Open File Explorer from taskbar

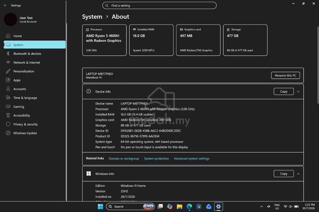tap(179, 207)
